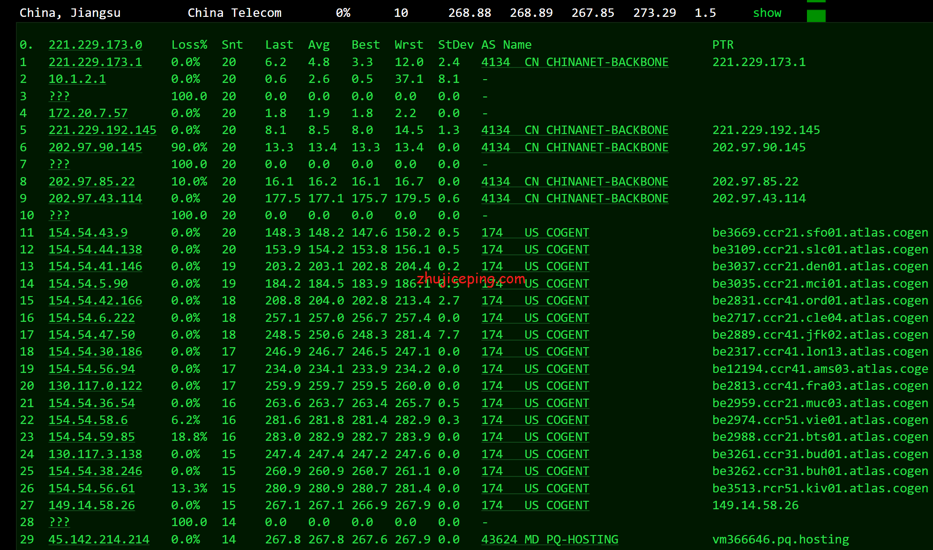Click the ??? link at hop 10
This screenshot has width=933, height=550.
pos(59,215)
